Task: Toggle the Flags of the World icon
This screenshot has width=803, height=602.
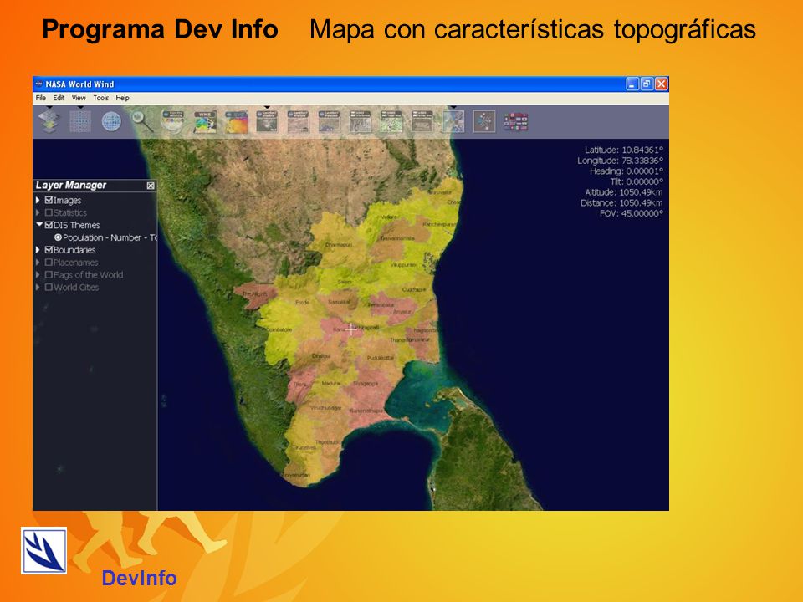Action: pyautogui.click(x=516, y=121)
